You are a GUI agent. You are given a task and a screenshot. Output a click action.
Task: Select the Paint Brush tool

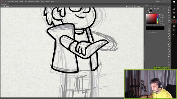point(169,38)
